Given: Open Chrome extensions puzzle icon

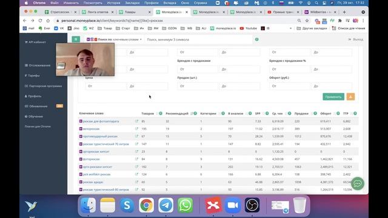Looking at the screenshot, I should point(340,21).
